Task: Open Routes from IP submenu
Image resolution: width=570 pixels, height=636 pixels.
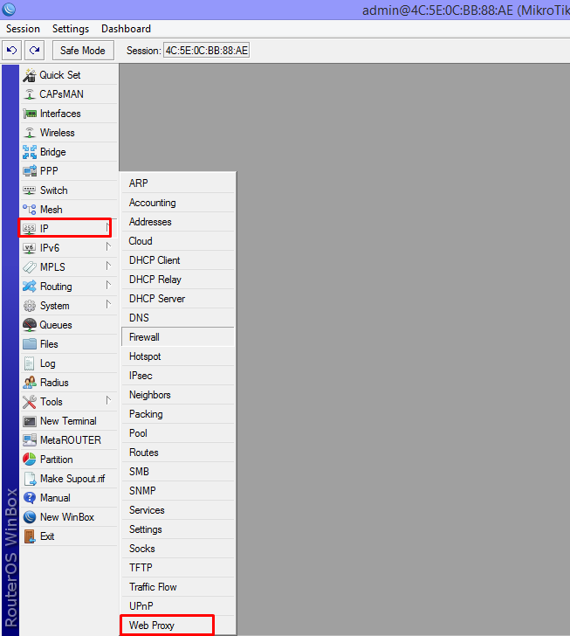Action: coord(178,453)
